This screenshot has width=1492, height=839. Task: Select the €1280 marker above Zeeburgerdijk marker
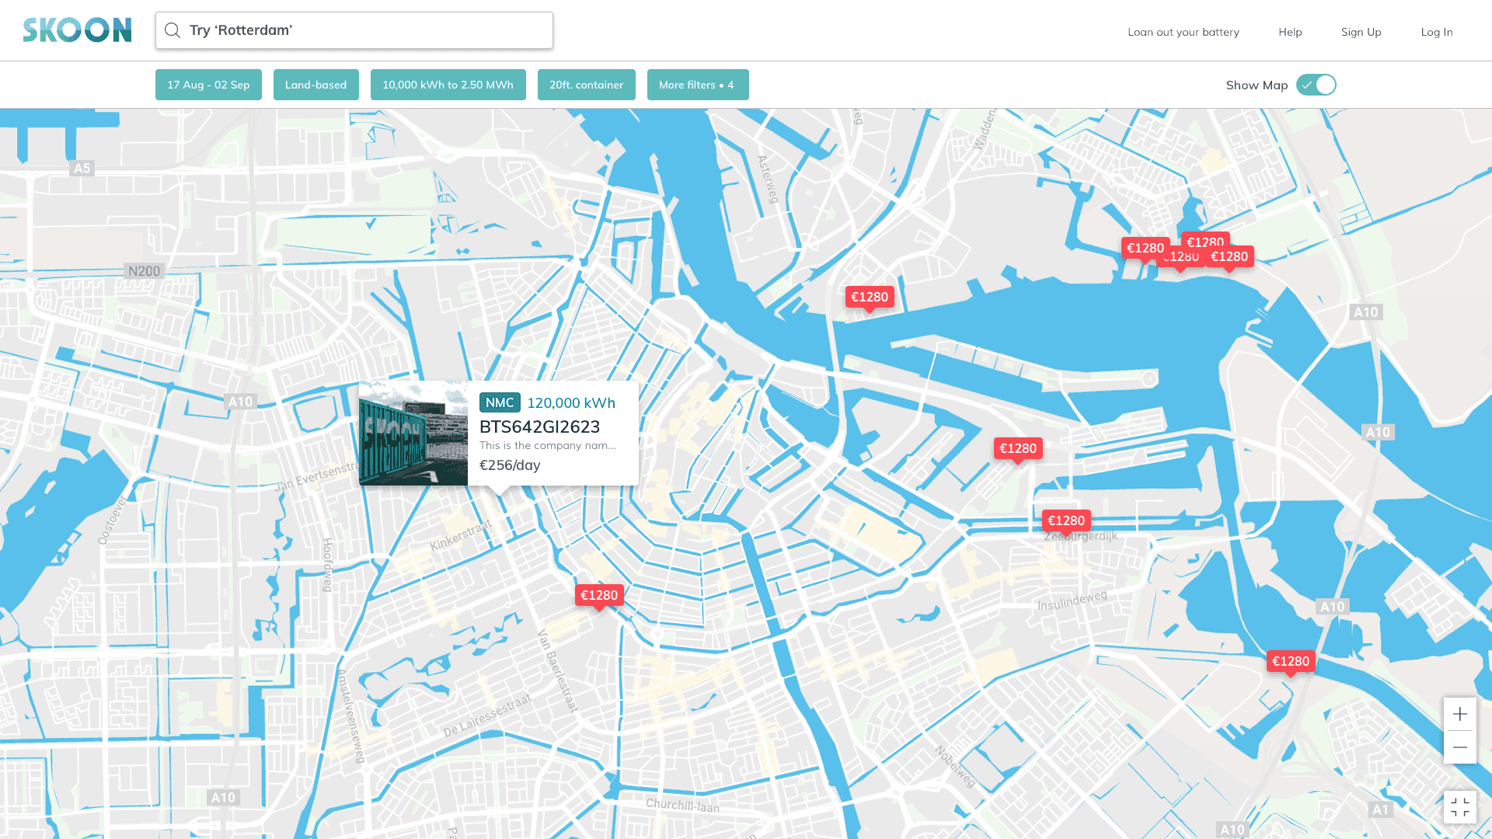pos(1018,449)
